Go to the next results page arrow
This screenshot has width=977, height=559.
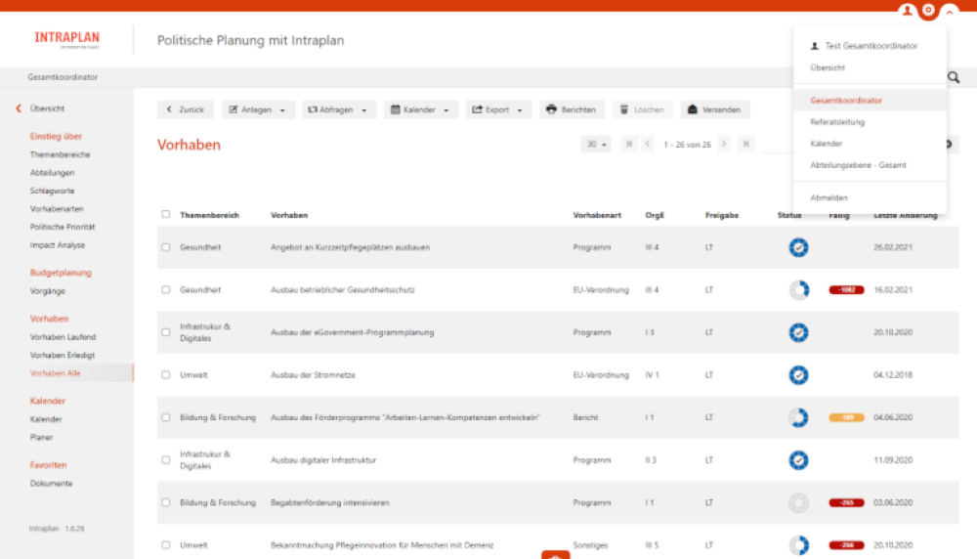pos(724,145)
